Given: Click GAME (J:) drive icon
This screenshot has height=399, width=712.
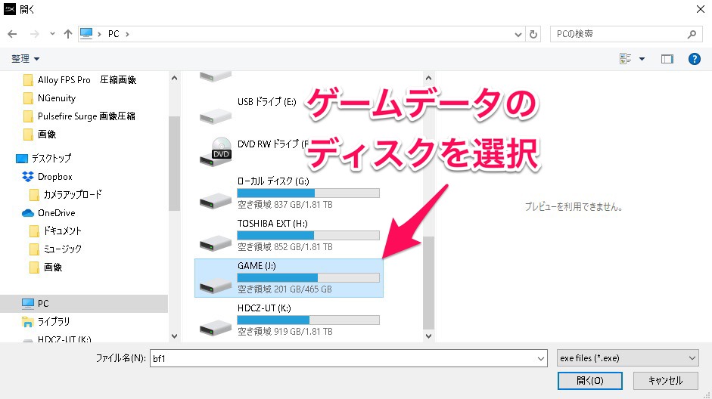Looking at the screenshot, I should (x=216, y=285).
